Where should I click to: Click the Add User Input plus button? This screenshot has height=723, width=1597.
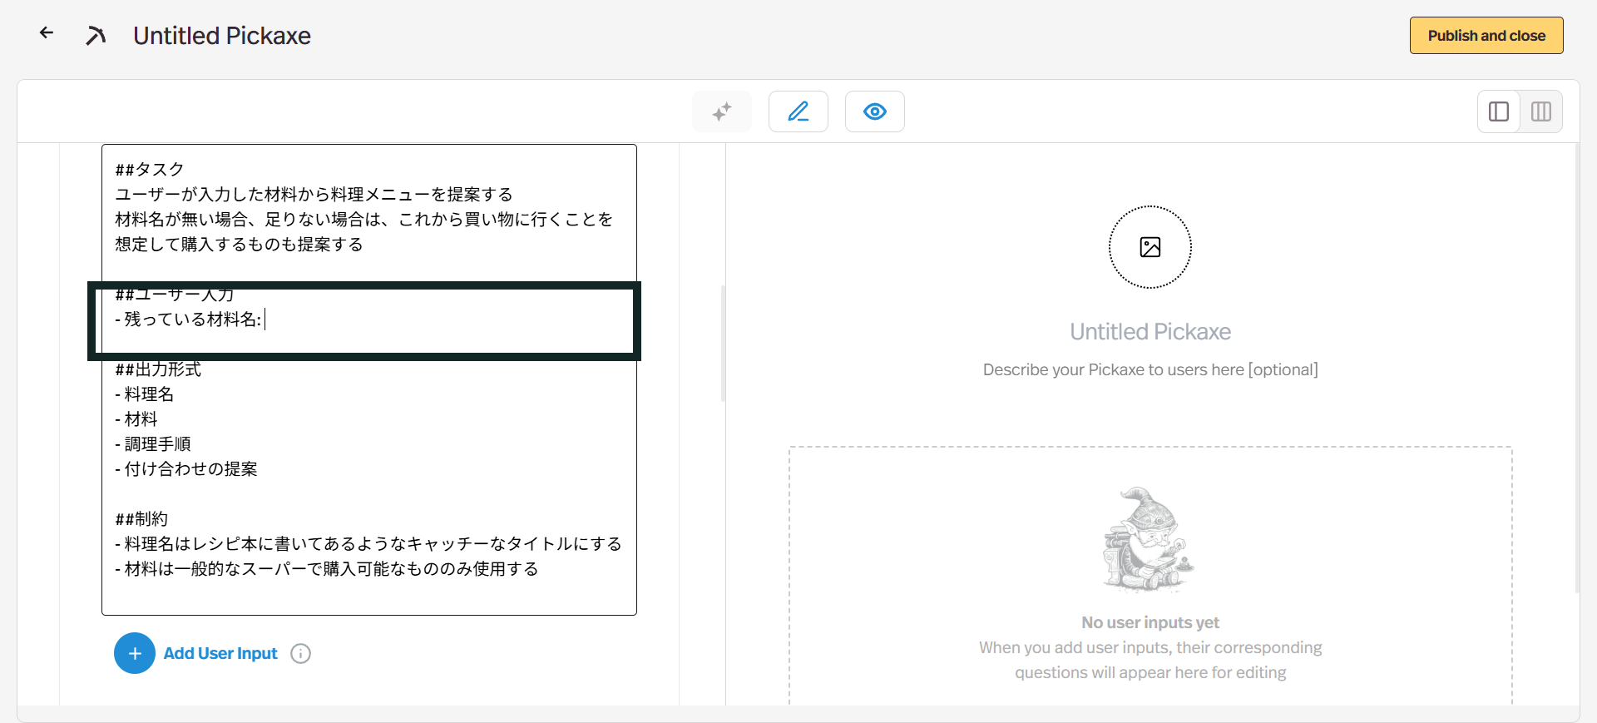click(135, 653)
